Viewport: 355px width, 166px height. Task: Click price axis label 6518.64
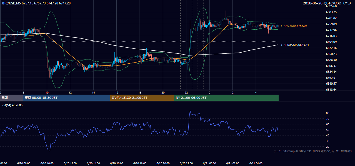[x=331, y=90]
